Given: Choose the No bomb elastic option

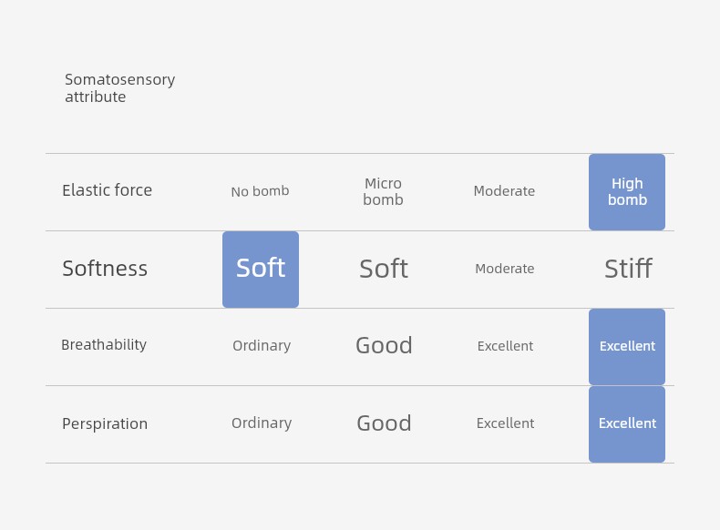Looking at the screenshot, I should point(260,191).
